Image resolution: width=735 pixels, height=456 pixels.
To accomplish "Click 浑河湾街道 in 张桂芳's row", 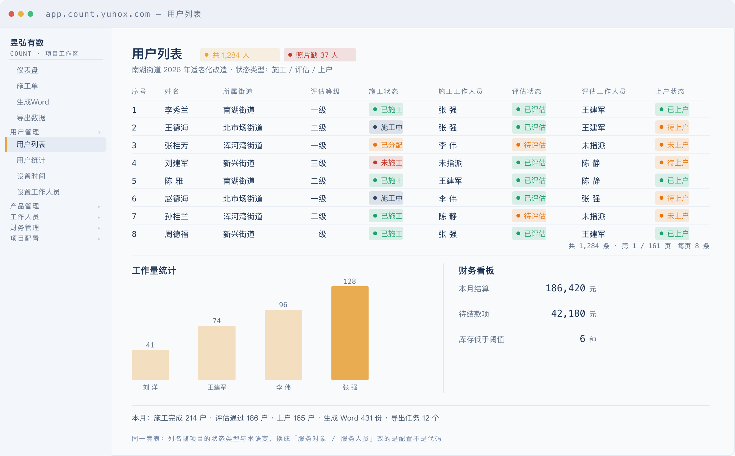I will point(243,145).
